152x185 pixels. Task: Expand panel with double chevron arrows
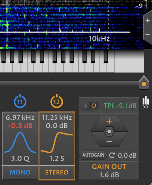146,107
